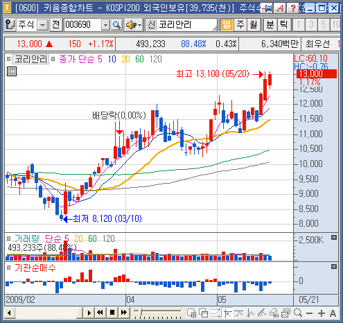Click the play forward button
This screenshot has width=343, height=323.
click(89, 313)
